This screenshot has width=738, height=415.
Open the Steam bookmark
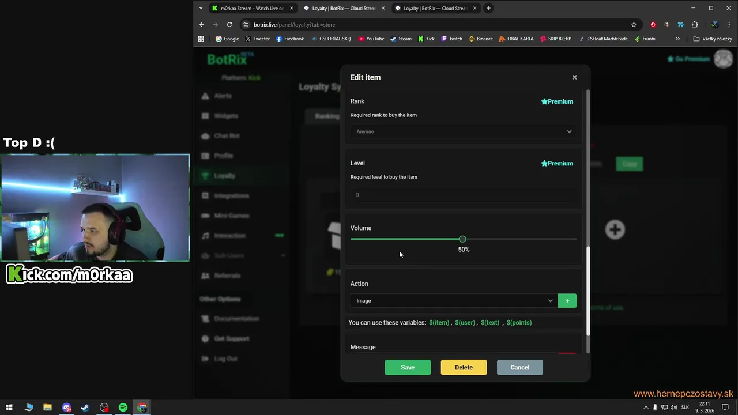(401, 39)
